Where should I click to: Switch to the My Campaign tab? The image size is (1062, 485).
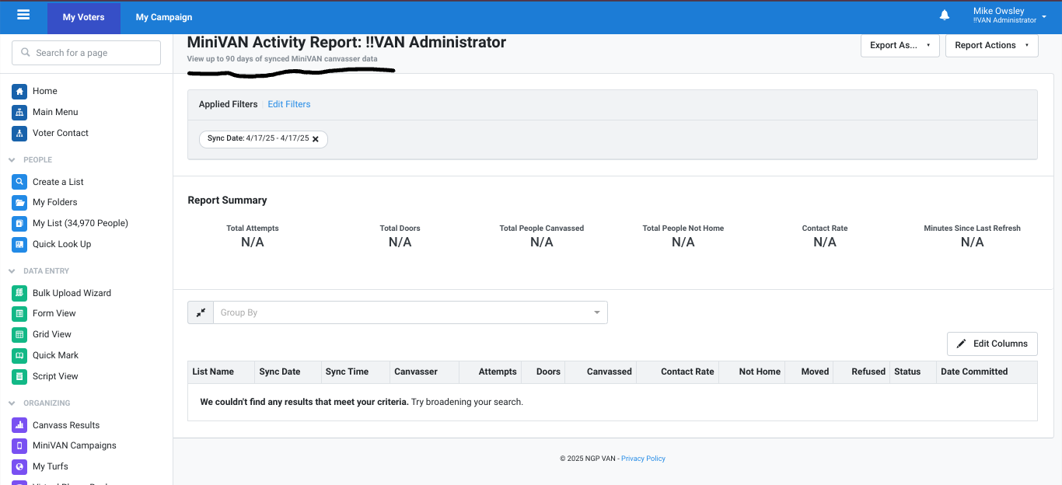[x=164, y=17]
